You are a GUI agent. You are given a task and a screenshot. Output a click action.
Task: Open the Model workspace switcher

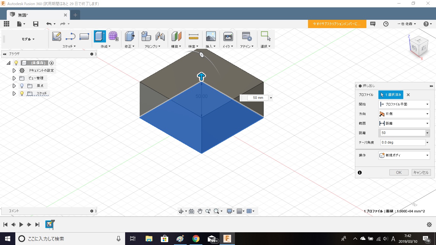coord(28,39)
